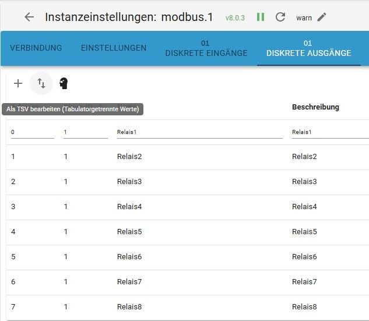Add a new row with plus icon
The width and height of the screenshot is (369, 321).
tap(18, 83)
